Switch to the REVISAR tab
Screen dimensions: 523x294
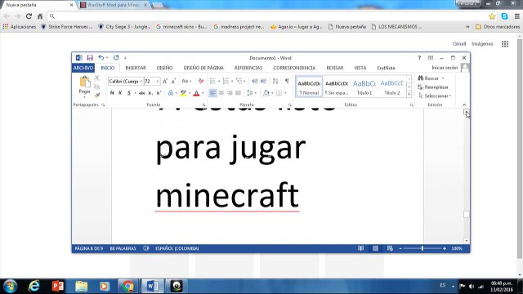[335, 68]
